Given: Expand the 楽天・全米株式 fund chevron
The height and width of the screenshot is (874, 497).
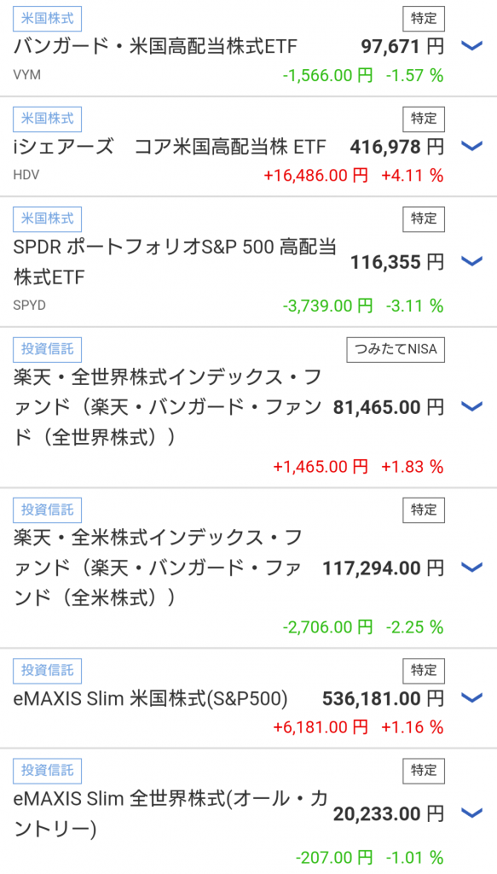Looking at the screenshot, I should [471, 568].
